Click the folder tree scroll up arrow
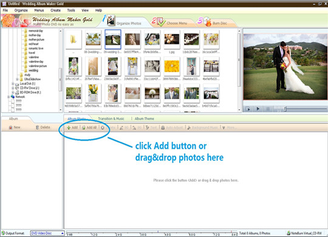Viewport: 328px width, 237px height. [61, 31]
